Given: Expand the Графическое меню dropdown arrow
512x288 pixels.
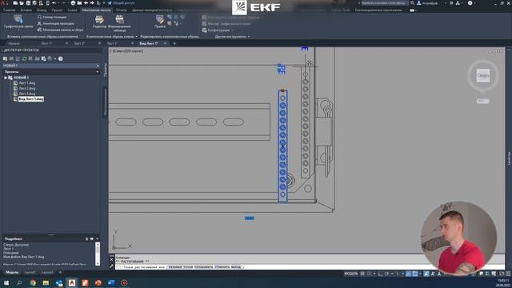Looking at the screenshot, I should tap(18, 30).
